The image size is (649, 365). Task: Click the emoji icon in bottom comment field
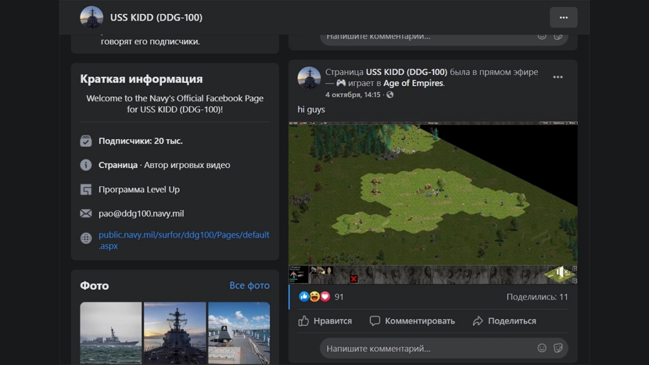[x=542, y=348]
